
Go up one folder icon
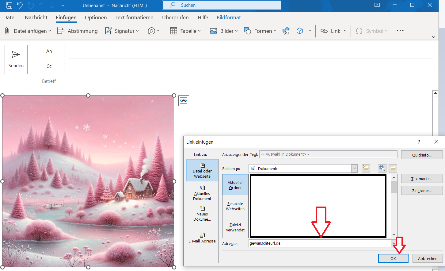(366, 168)
